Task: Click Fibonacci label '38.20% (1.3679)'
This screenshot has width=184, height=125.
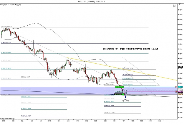Action: (6, 68)
